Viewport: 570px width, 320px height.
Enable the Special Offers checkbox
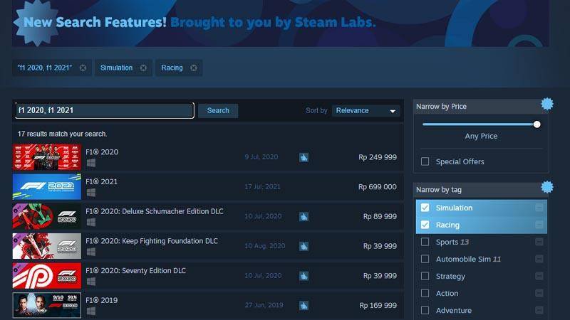coord(425,161)
